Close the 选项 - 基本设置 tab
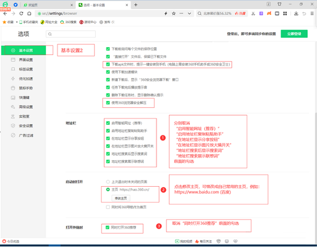Viewport: 317px width, 247px height. click(127, 5)
